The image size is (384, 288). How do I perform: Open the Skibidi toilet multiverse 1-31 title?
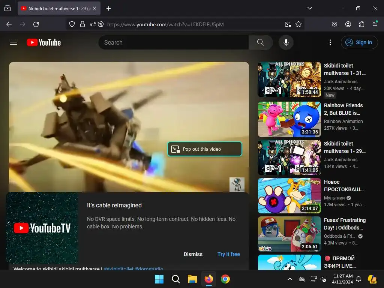point(345,69)
